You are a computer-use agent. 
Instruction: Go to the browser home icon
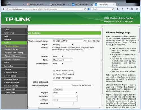[122, 9]
